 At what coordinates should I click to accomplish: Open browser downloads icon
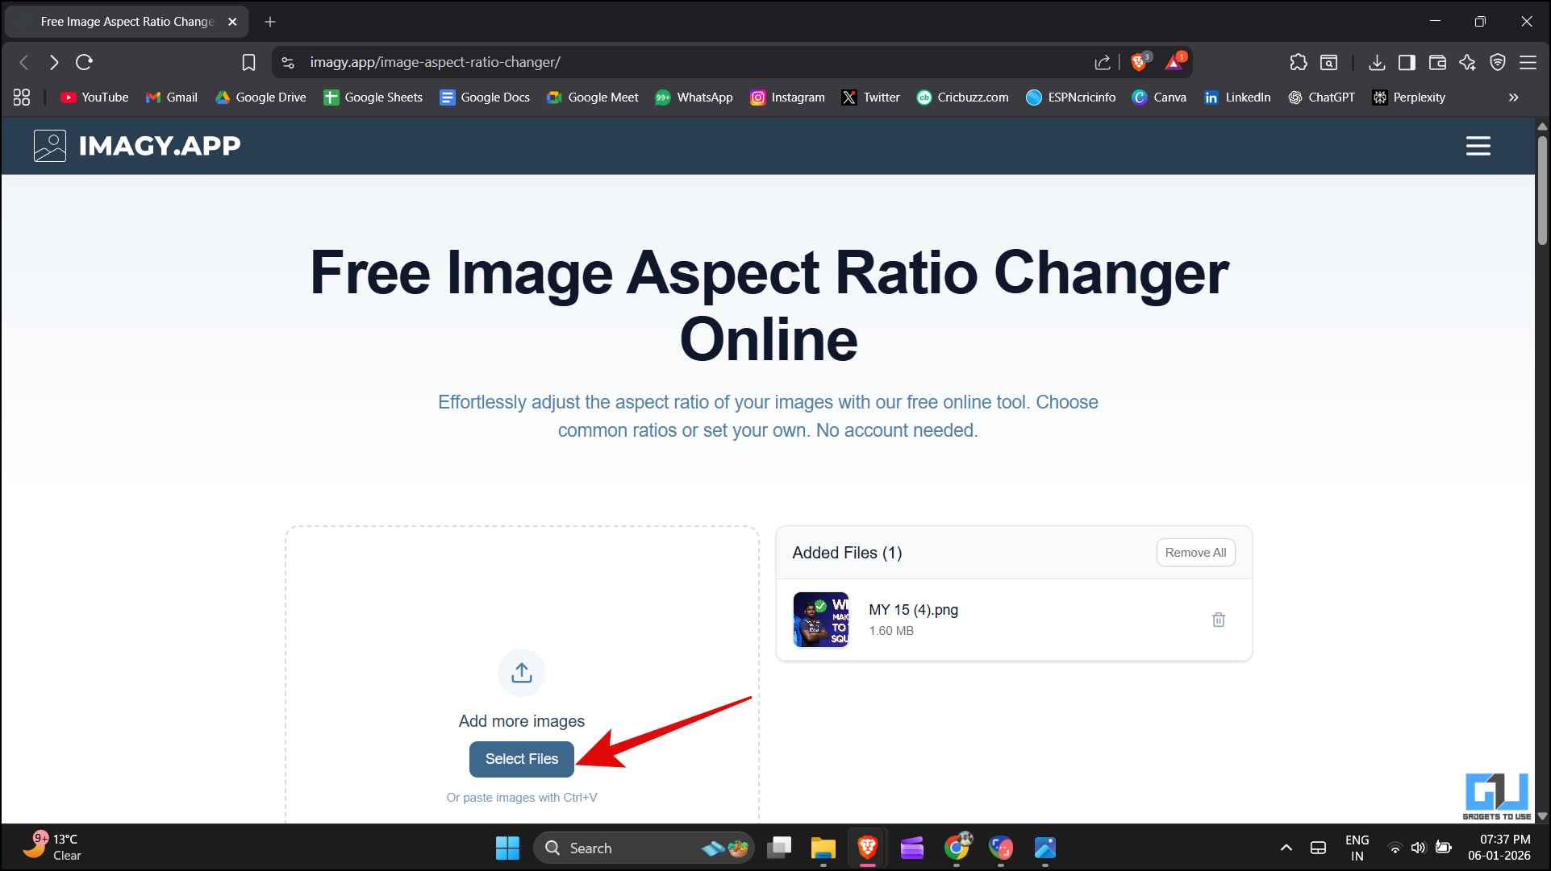coord(1377,62)
